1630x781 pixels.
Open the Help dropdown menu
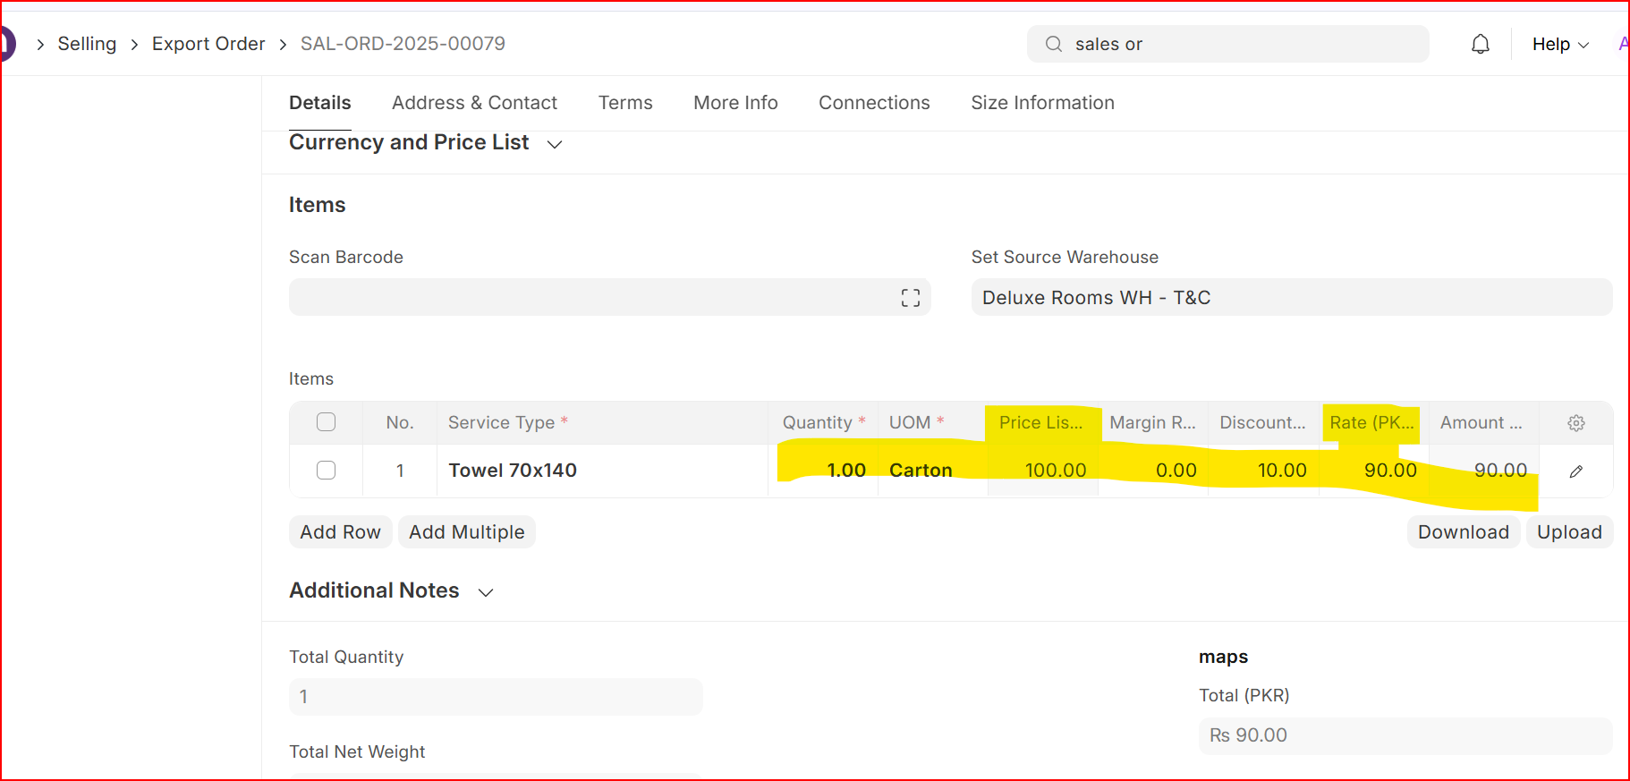(x=1559, y=44)
